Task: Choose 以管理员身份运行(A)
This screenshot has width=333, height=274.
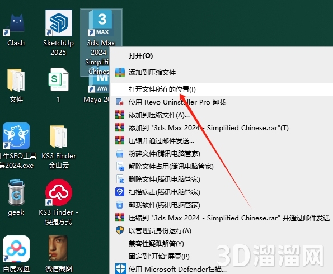Action: pyautogui.click(x=222, y=231)
